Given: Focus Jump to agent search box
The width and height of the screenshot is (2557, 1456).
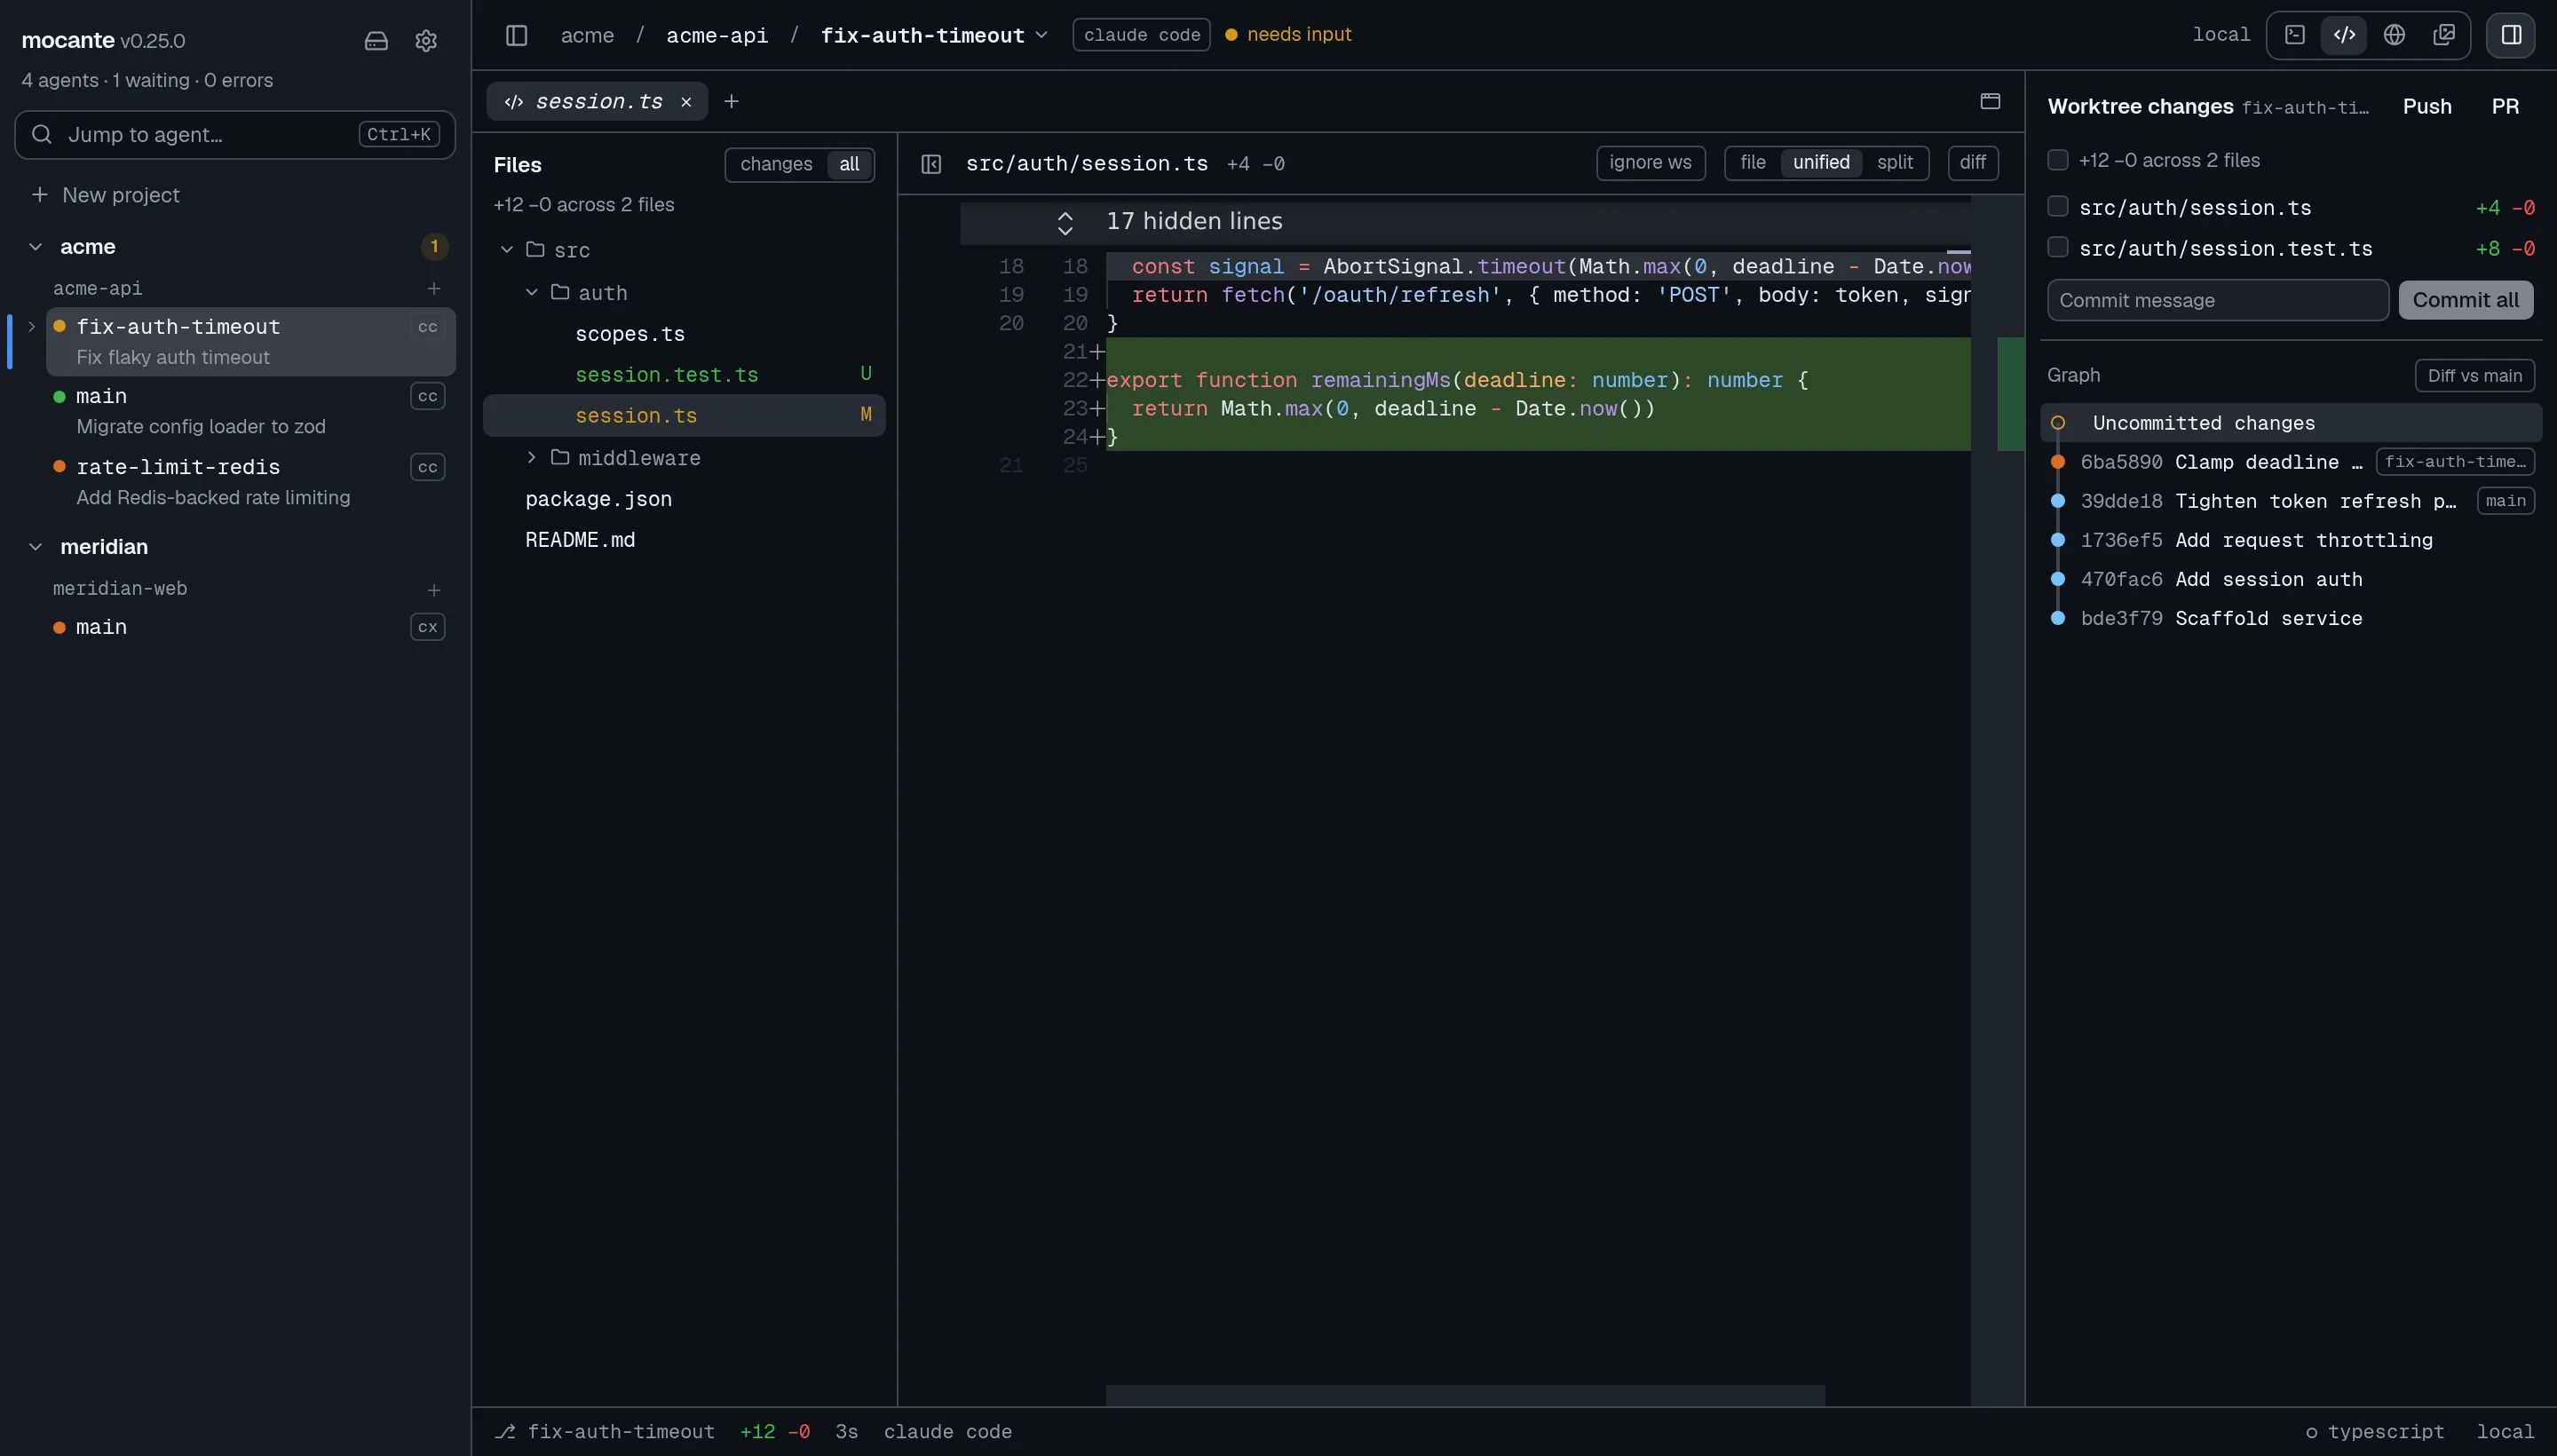Looking at the screenshot, I should point(235,134).
